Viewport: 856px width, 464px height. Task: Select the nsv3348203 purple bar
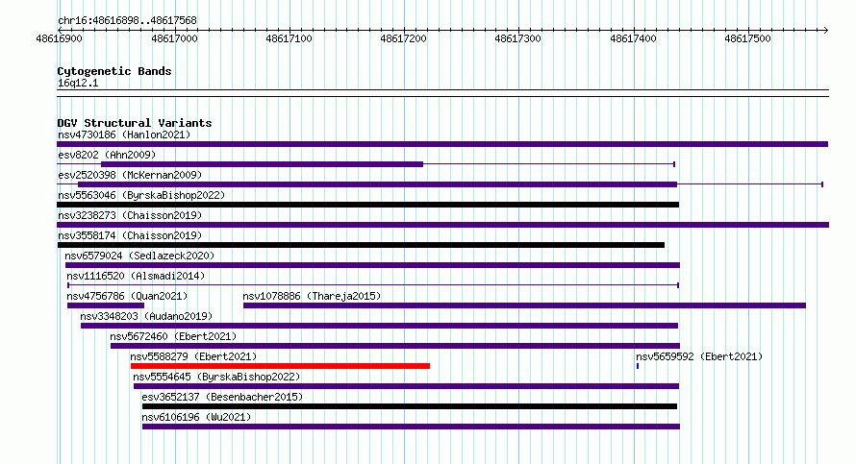pos(379,326)
